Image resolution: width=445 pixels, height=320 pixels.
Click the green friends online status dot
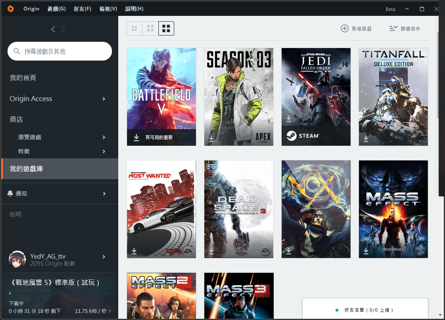click(x=337, y=310)
